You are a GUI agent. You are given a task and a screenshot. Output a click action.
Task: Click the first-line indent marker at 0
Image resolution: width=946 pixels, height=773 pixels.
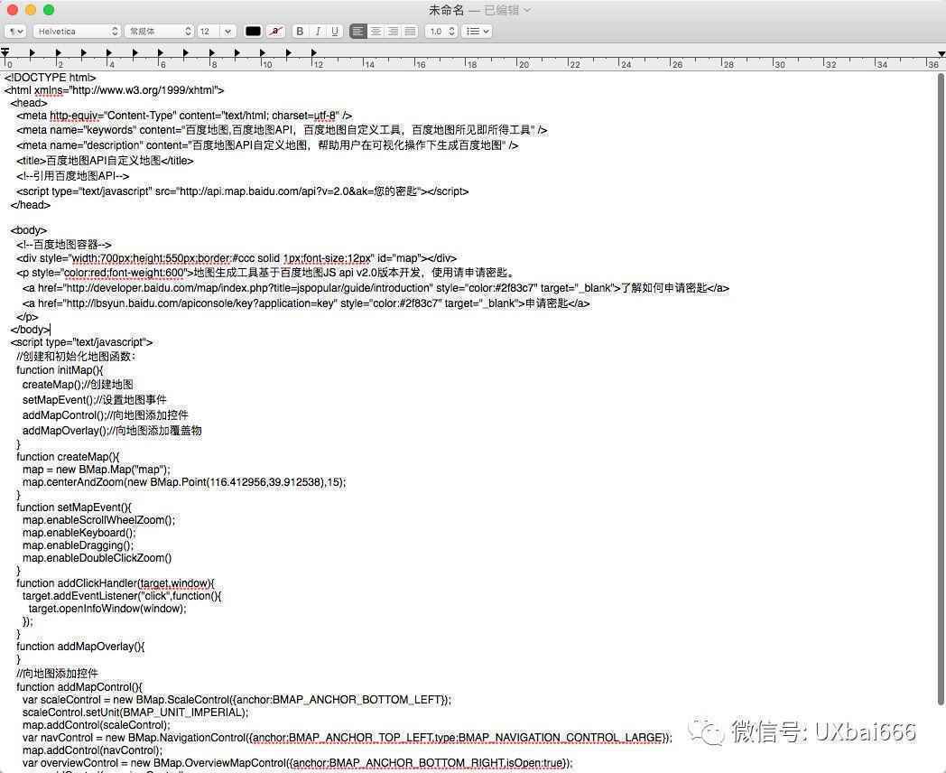[x=5, y=51]
